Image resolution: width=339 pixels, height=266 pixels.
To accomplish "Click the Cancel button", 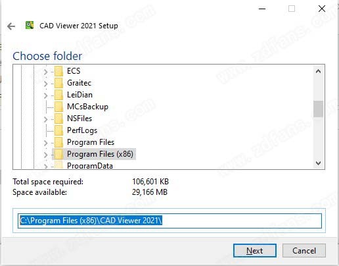I will 304,250.
